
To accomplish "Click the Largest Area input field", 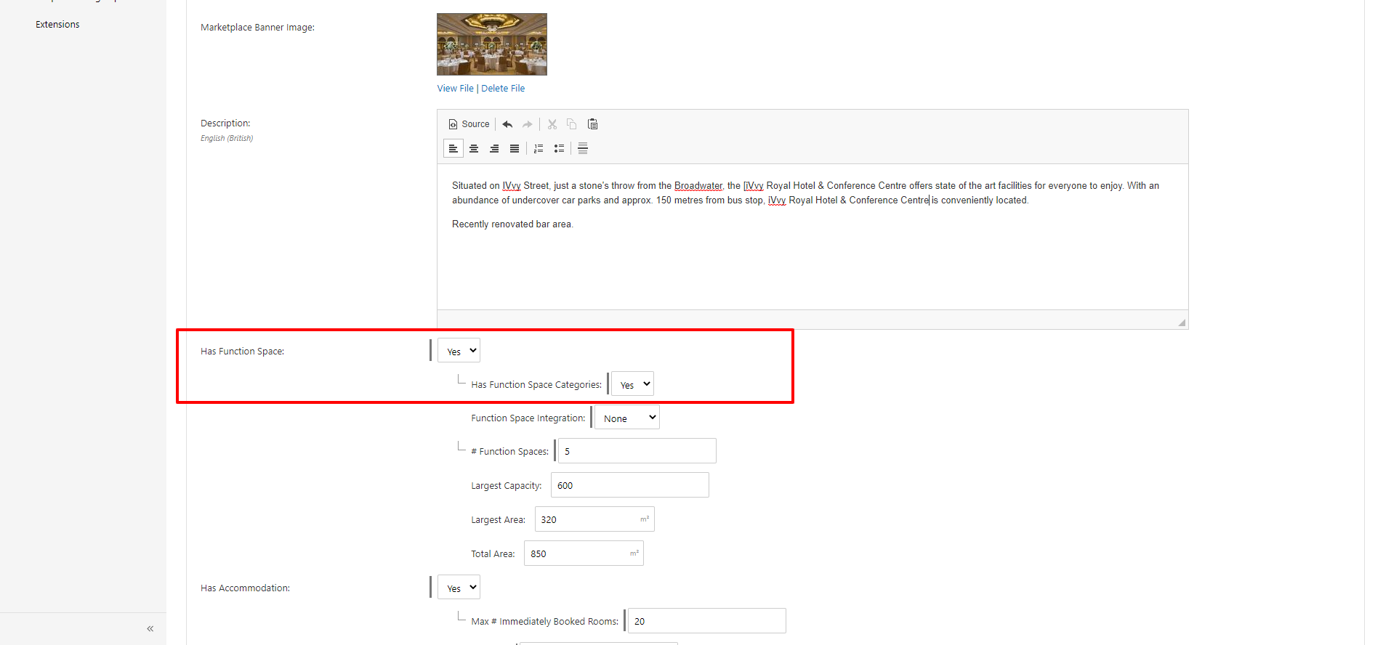I will pyautogui.click(x=594, y=519).
